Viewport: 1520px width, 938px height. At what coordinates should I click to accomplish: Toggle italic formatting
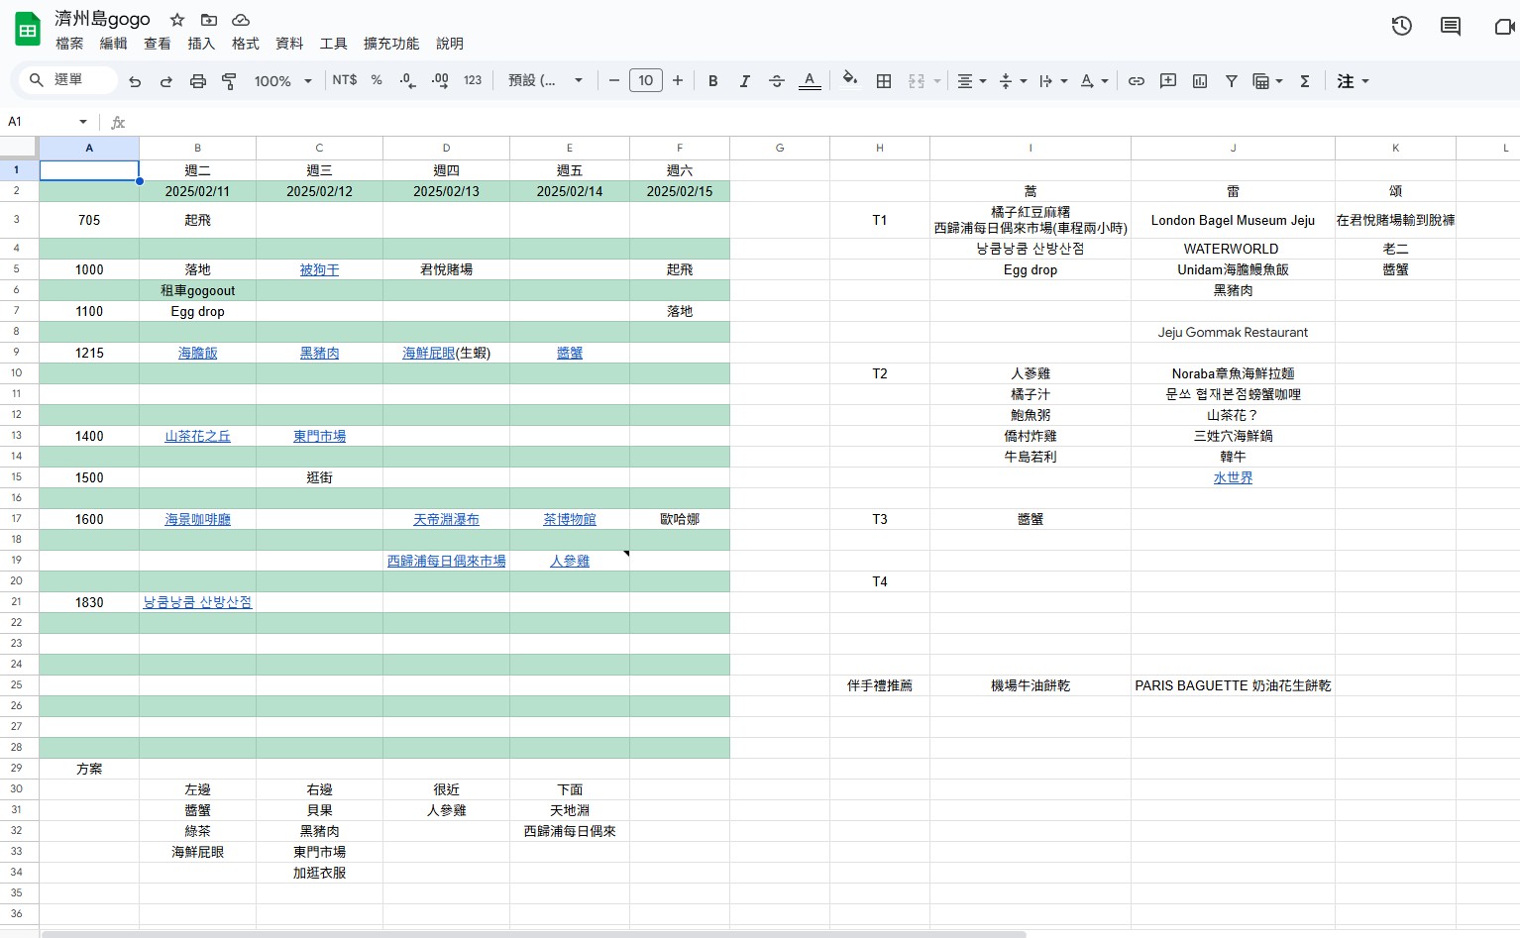(x=744, y=81)
